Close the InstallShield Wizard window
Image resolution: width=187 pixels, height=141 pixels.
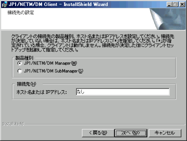[182, 5]
